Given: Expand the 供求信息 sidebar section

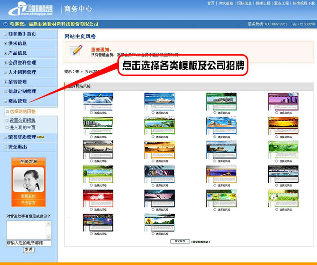Looking at the screenshot, I should [5, 43].
